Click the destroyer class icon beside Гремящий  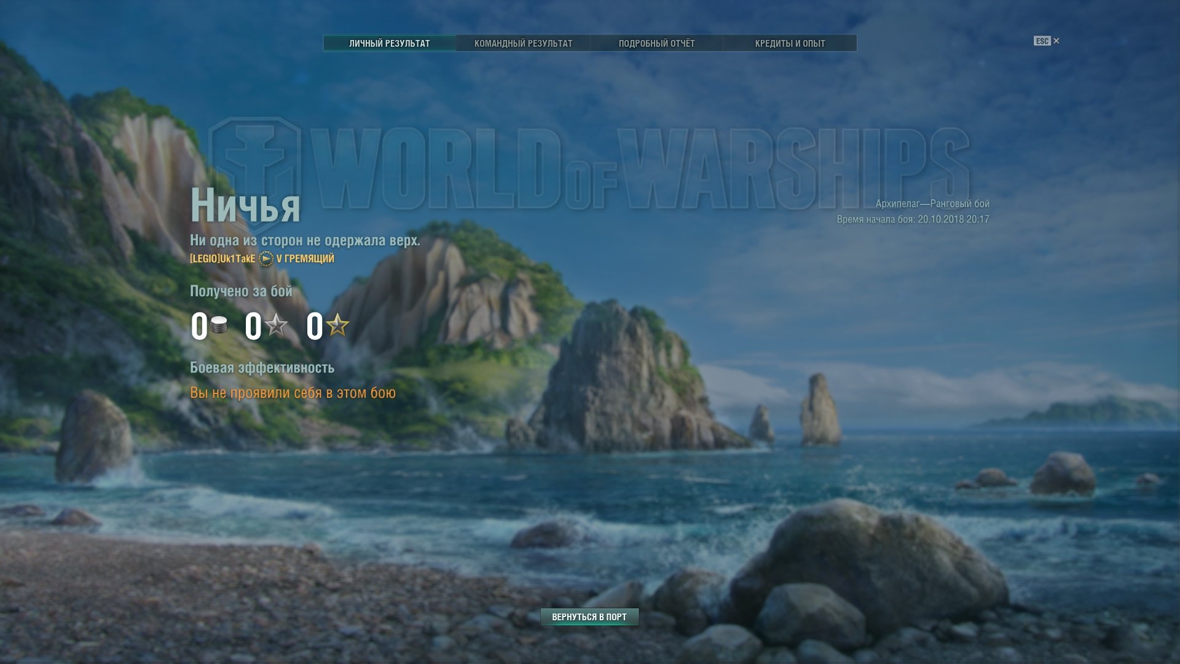point(265,259)
